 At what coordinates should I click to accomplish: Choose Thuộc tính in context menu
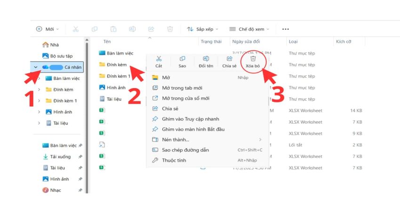coord(208,160)
